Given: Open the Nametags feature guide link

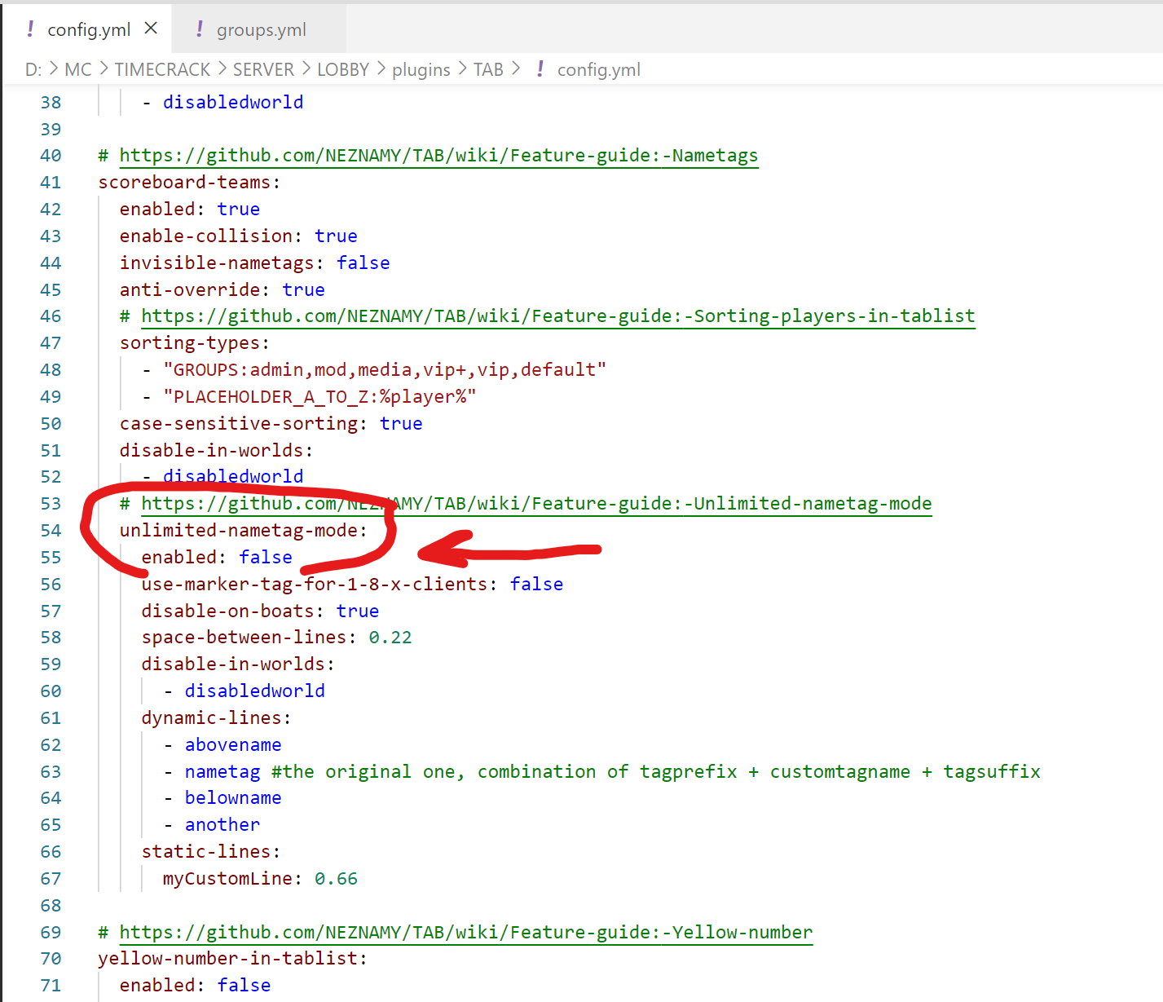Looking at the screenshot, I should (438, 155).
